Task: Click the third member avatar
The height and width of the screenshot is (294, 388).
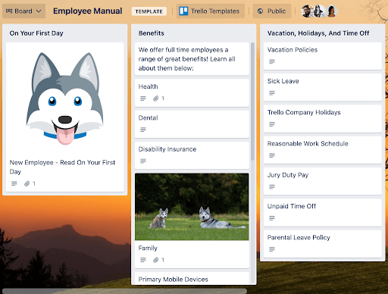Action: click(331, 11)
